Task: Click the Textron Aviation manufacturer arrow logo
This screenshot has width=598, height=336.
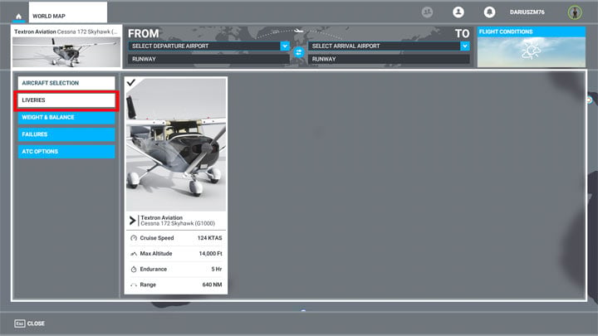Action: (133, 221)
